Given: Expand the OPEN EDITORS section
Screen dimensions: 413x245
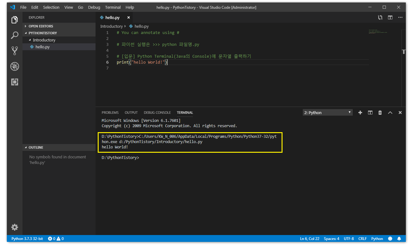Looking at the screenshot, I should (x=59, y=26).
